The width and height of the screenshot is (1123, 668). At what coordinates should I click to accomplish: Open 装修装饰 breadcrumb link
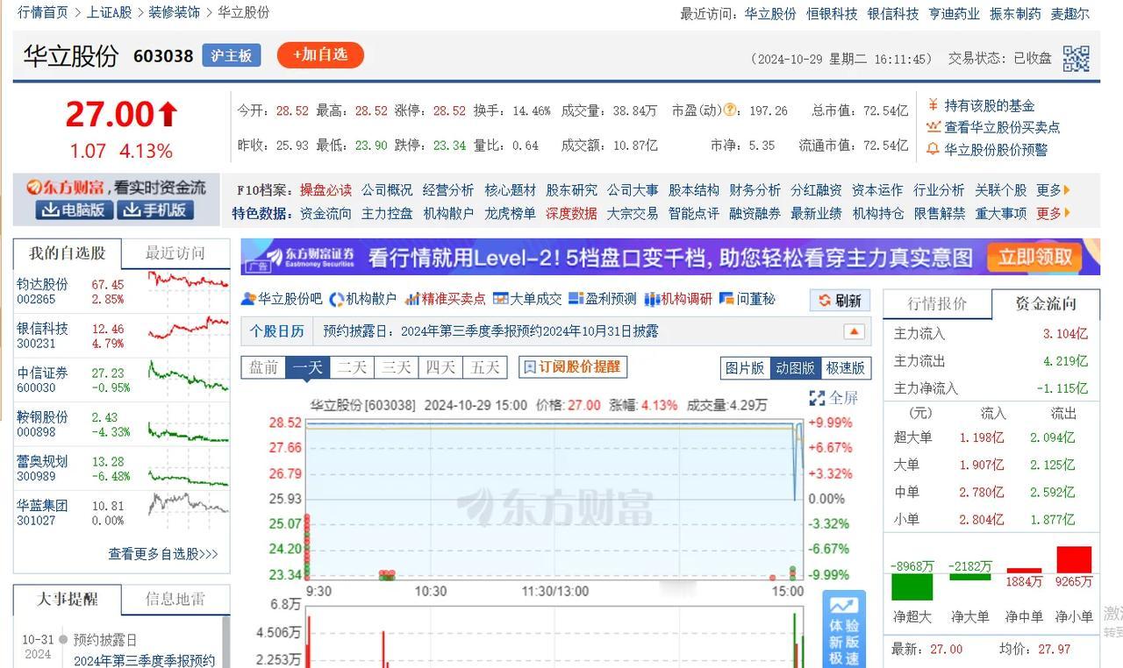click(173, 12)
